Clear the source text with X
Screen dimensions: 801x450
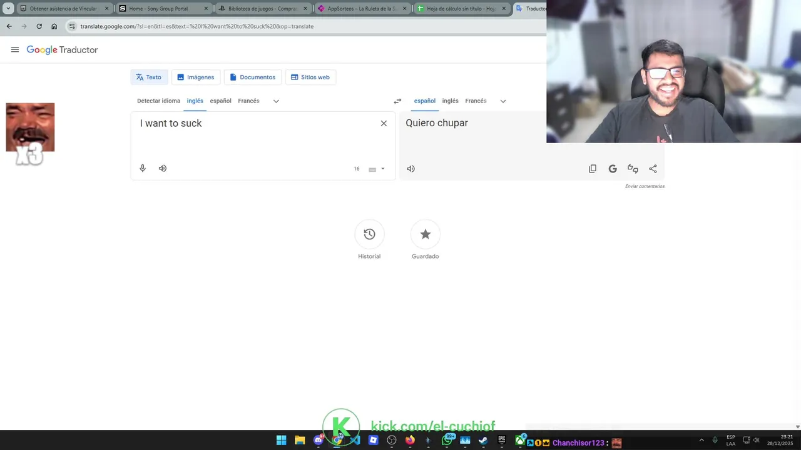[x=384, y=123]
